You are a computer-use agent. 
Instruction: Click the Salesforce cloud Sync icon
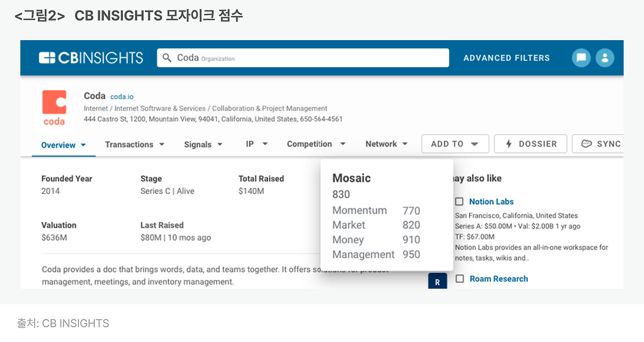pos(586,144)
